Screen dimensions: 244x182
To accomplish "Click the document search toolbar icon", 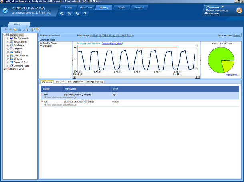I will click(33, 29).
